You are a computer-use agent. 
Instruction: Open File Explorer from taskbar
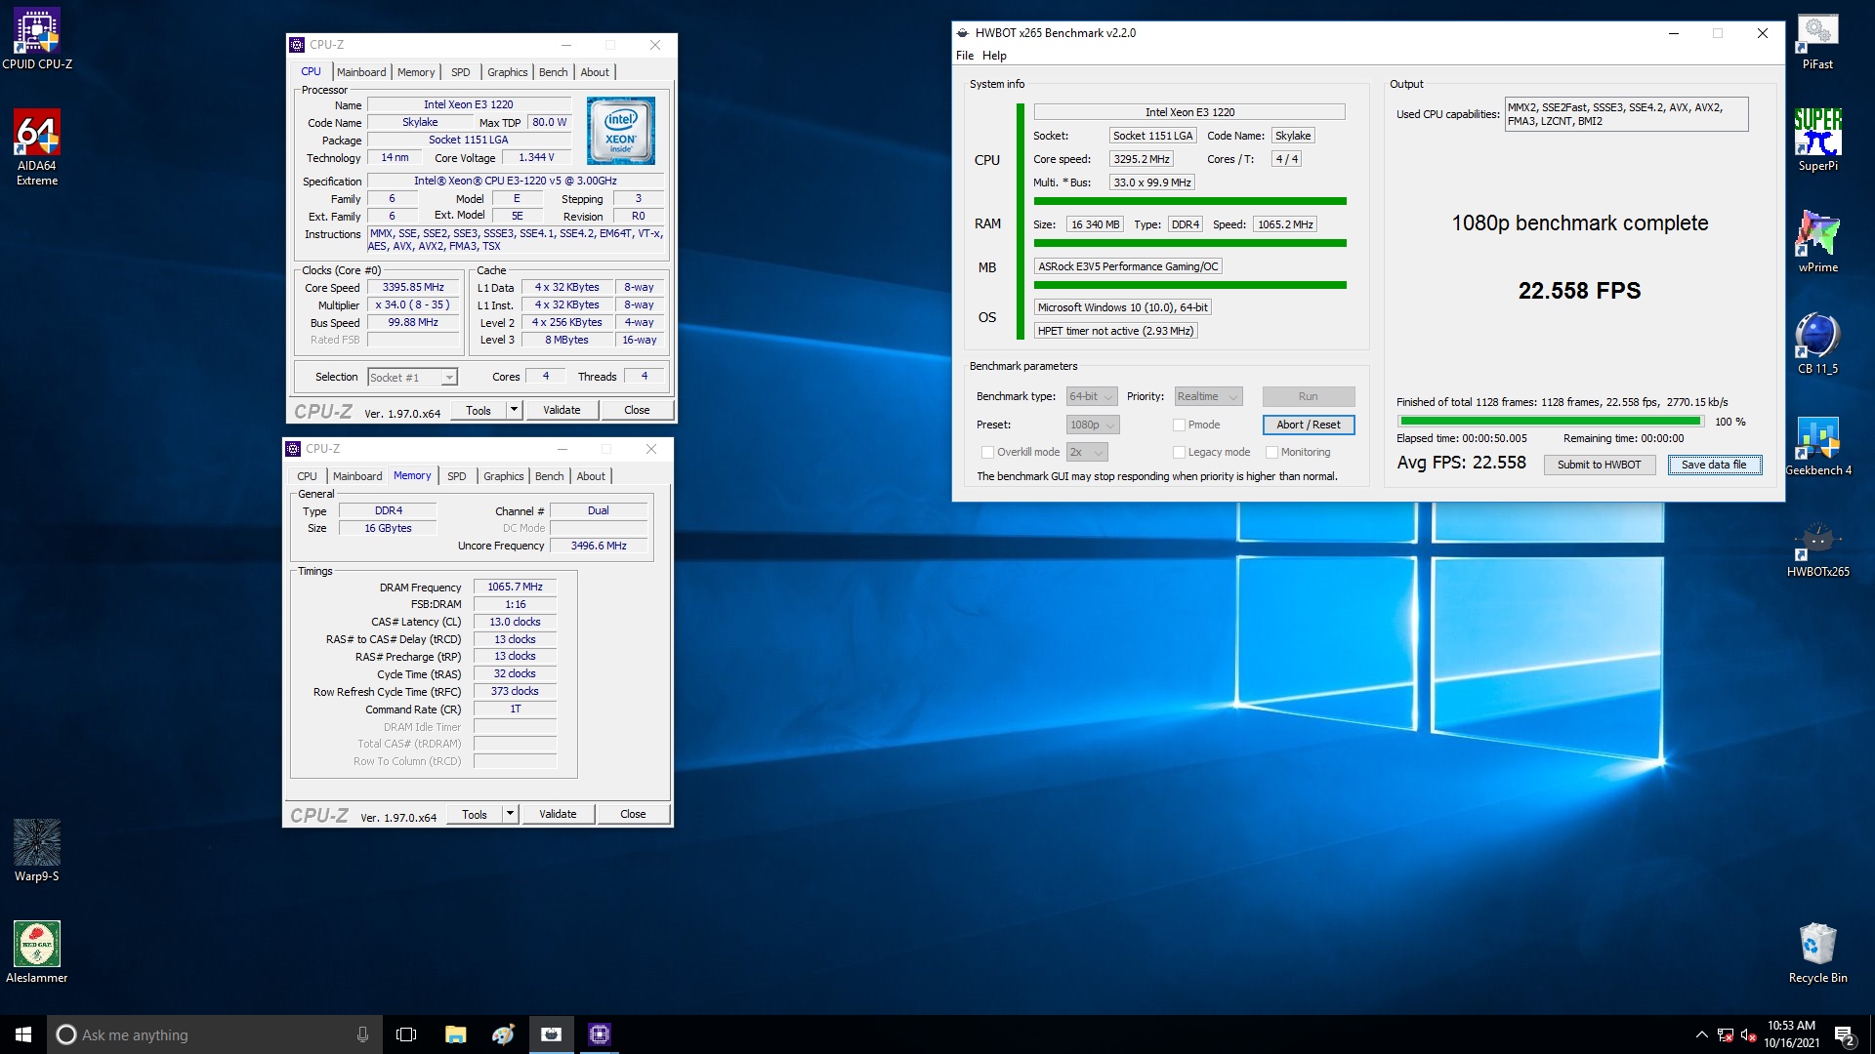pyautogui.click(x=455, y=1034)
